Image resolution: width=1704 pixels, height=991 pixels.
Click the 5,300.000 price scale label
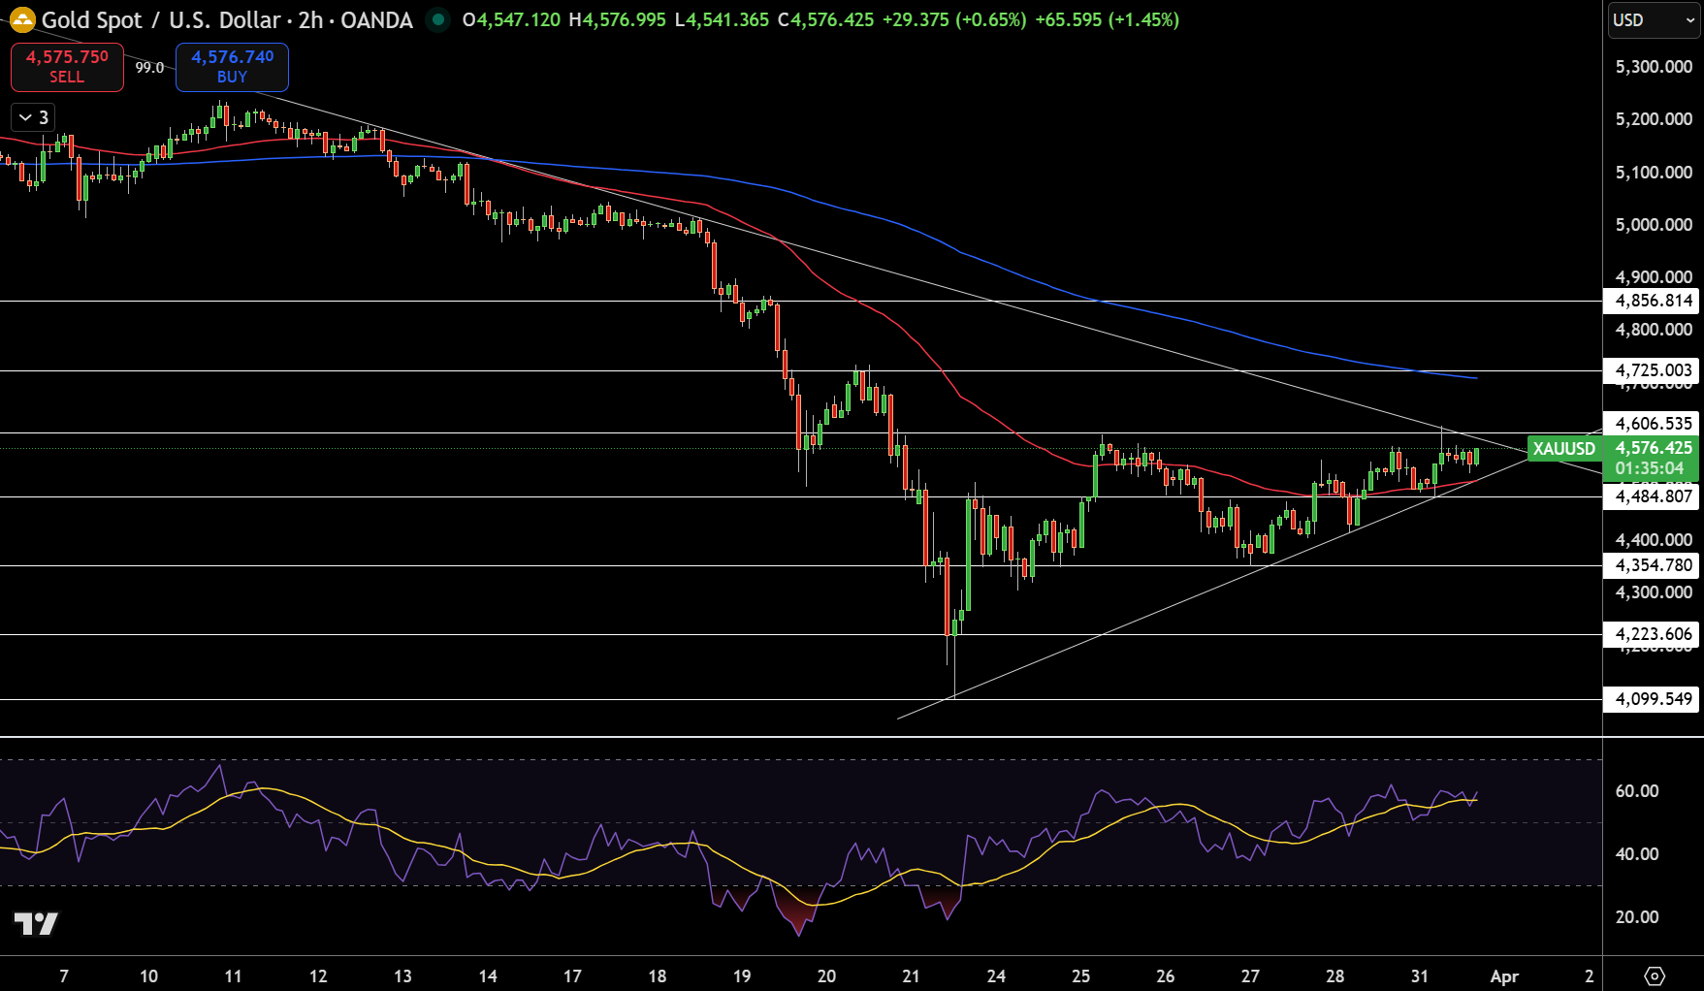pos(1654,67)
